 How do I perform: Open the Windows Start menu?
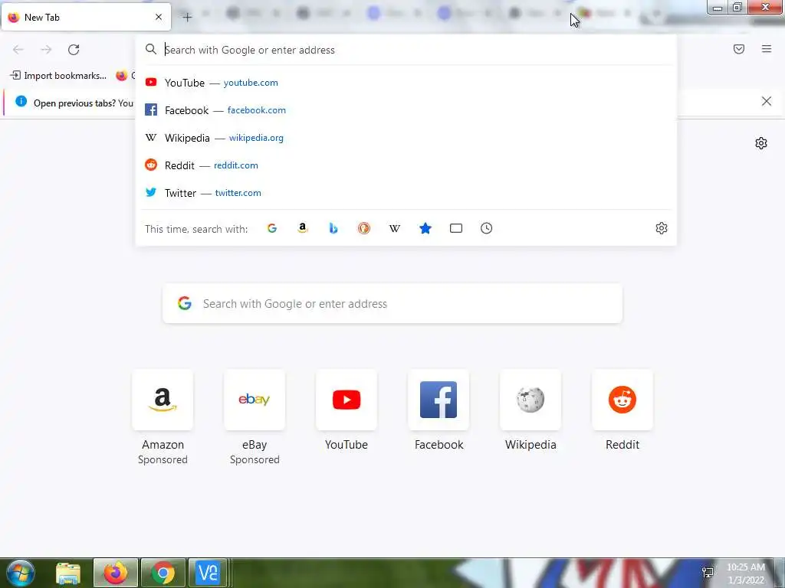click(x=20, y=573)
